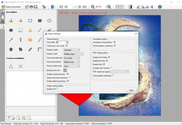Select the filled ellipse annotation tool
182x125 pixels.
point(11,30)
